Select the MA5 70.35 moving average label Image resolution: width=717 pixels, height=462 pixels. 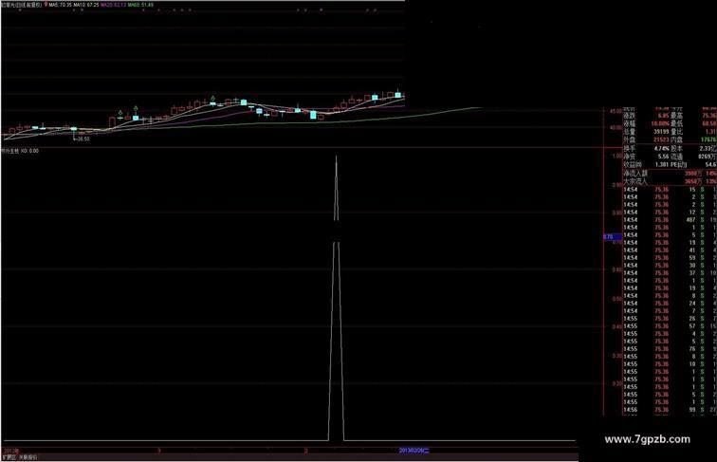[61, 5]
